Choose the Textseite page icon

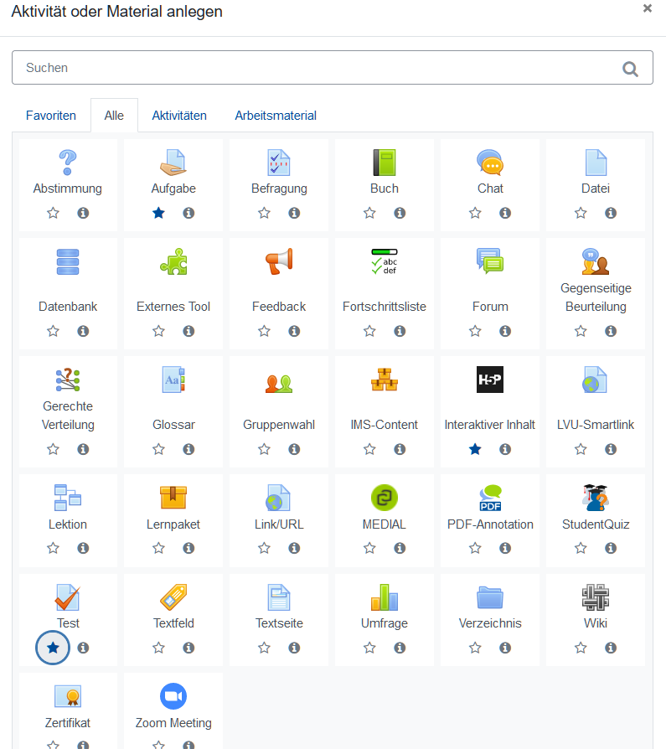pyautogui.click(x=279, y=597)
